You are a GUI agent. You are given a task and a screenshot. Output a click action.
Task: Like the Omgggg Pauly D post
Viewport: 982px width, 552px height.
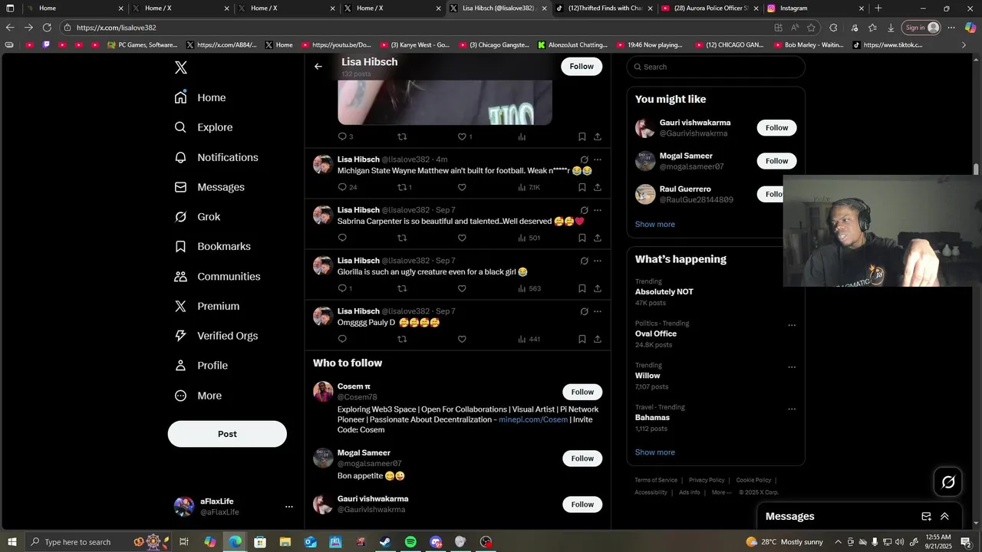tap(462, 339)
